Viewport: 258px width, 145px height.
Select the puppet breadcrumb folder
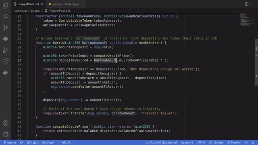click(35, 11)
